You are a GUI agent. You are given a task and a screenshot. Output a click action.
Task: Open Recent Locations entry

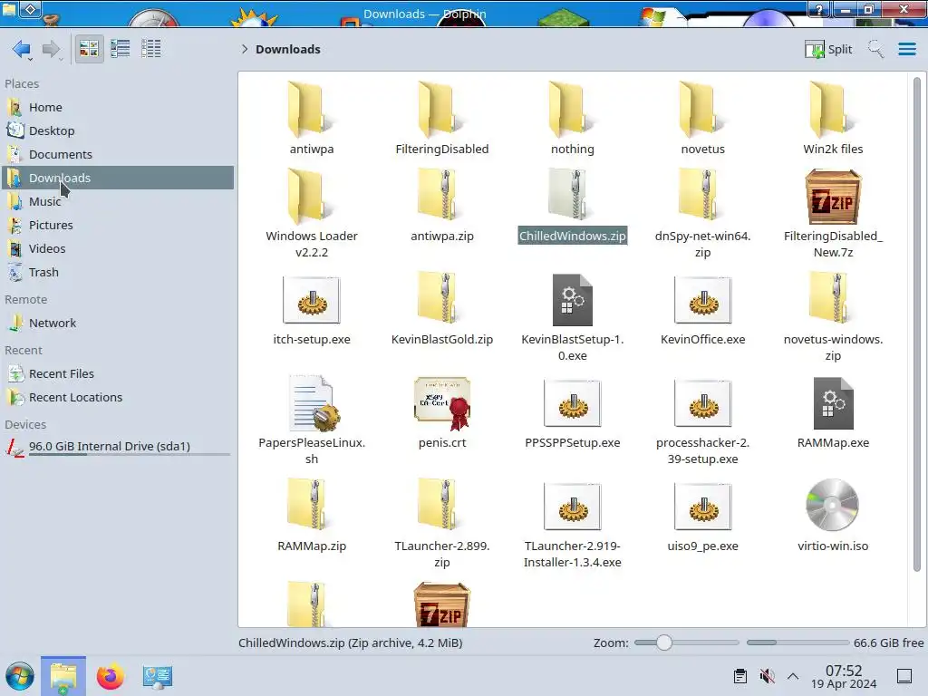pyautogui.click(x=118, y=398)
